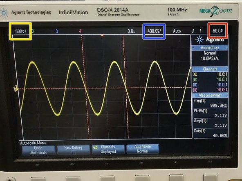This screenshot has height=181, width=242.
Task: Select the blue channel 3 indicator
Action: tap(57, 31)
